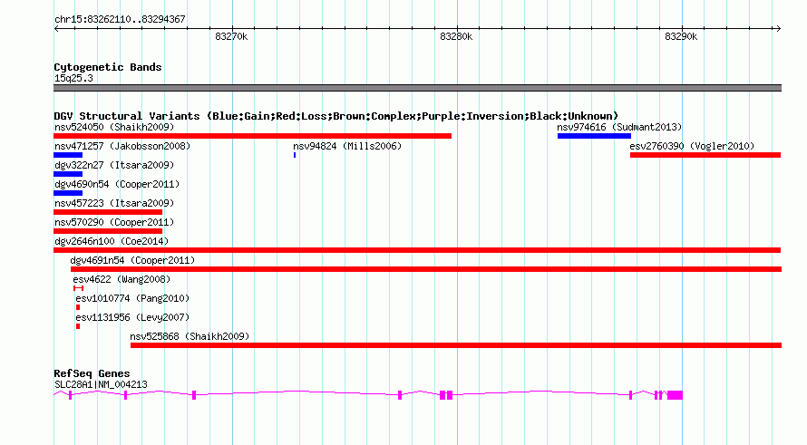Click the 15q25.3 band label
The image size is (807, 445).
[73, 78]
